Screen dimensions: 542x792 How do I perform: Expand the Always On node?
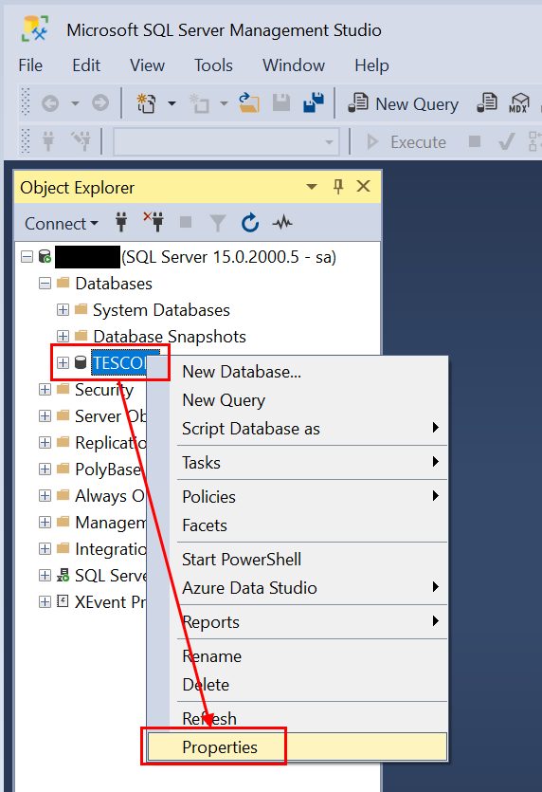45,495
